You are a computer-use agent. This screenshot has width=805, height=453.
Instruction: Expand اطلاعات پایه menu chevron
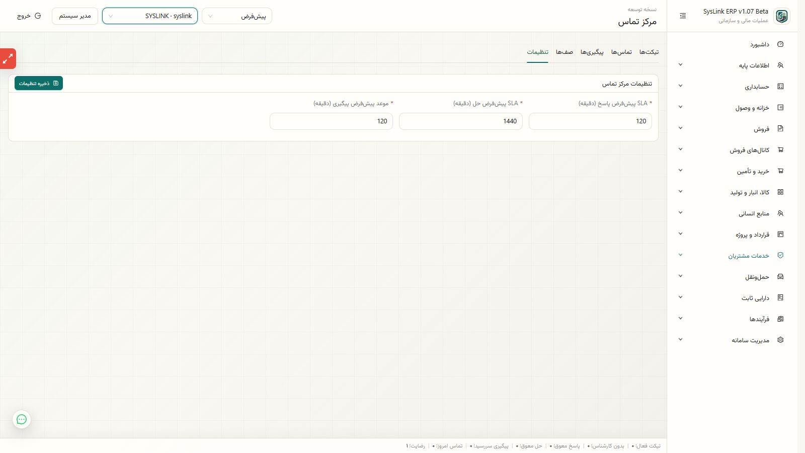click(680, 65)
